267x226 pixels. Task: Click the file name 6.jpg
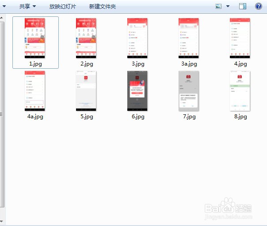pos(138,117)
